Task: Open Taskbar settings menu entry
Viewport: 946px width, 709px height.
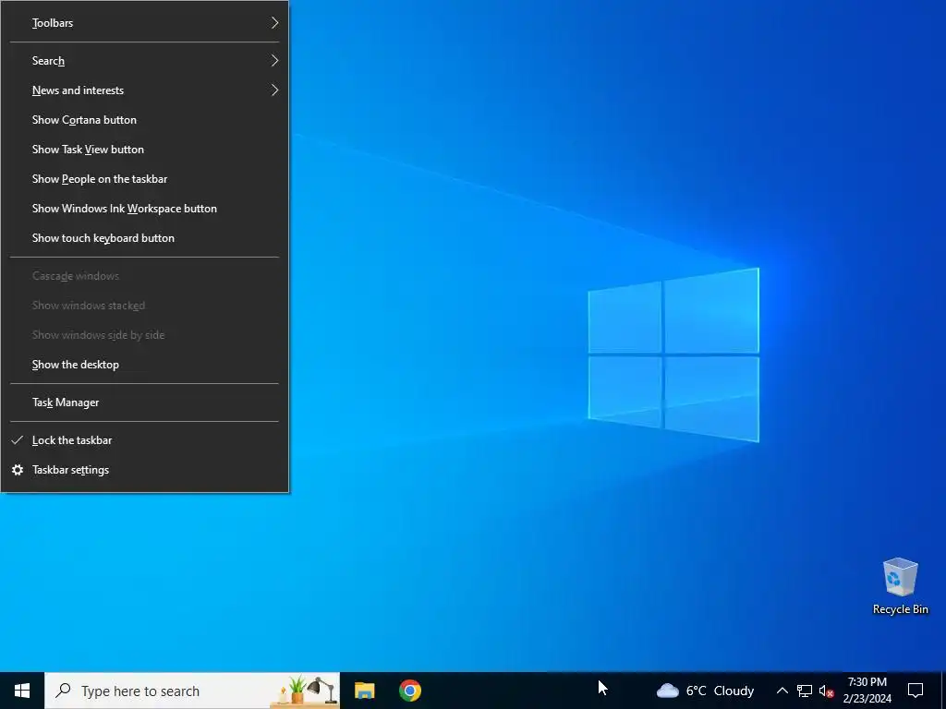Action: click(x=145, y=470)
